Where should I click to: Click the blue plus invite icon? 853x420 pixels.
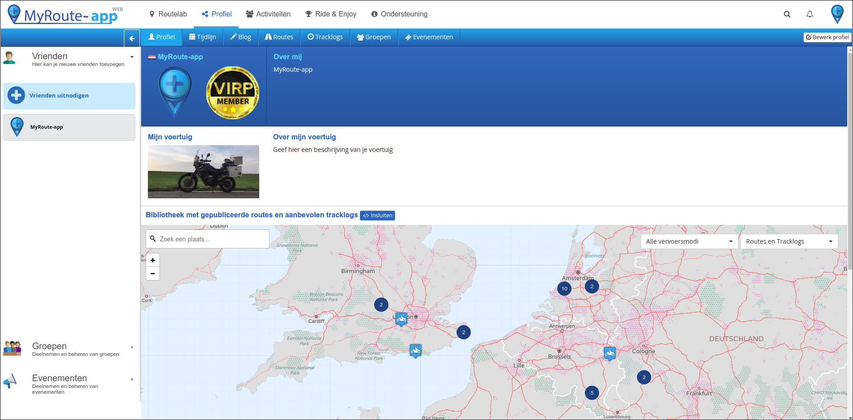click(16, 95)
